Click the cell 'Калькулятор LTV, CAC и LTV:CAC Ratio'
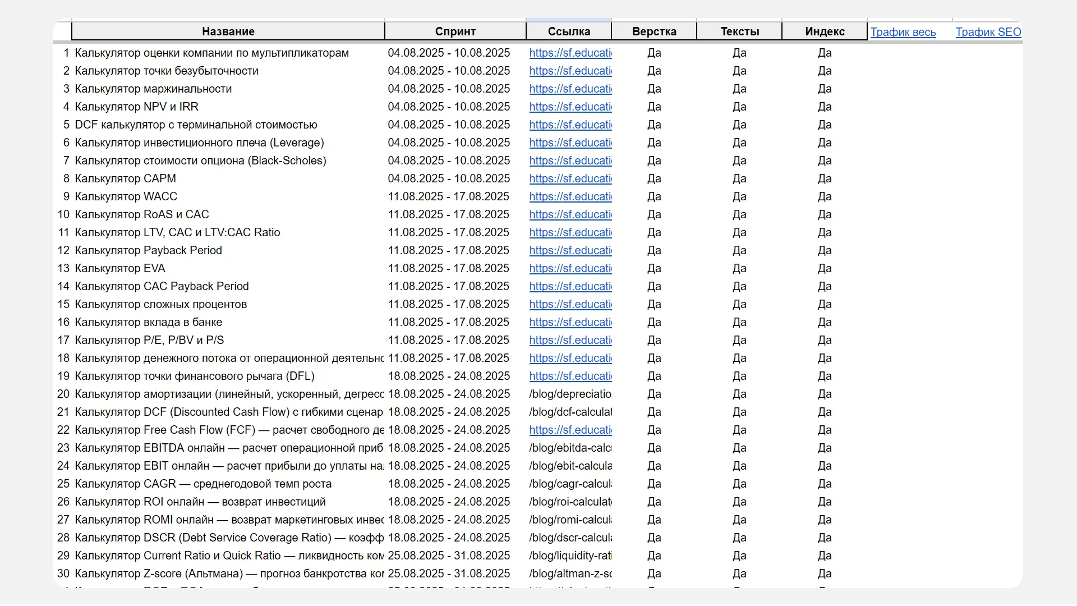Image resolution: width=1077 pixels, height=606 pixels. coord(178,232)
